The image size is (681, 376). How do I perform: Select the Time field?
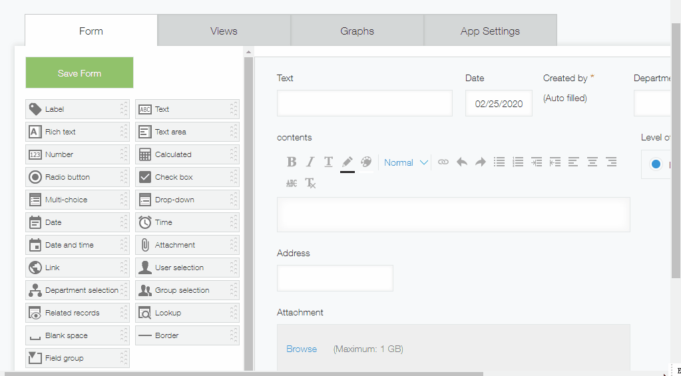point(187,222)
